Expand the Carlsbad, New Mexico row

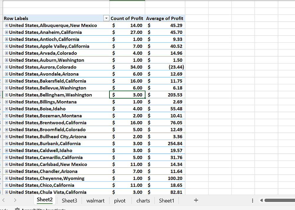6,164
